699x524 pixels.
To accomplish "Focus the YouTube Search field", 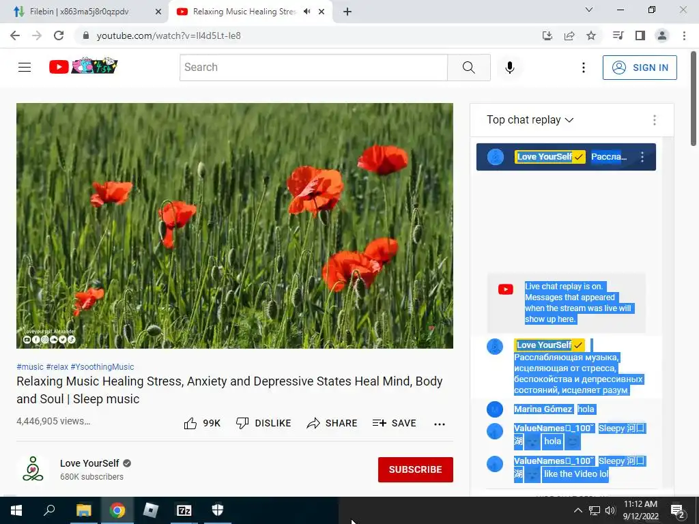I will [x=313, y=68].
